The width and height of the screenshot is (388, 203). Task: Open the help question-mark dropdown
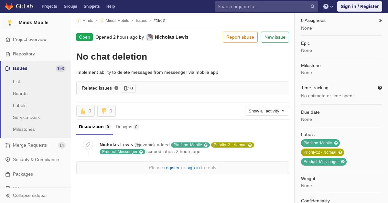pos(328,6)
